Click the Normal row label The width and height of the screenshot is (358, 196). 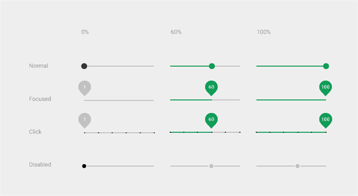[x=38, y=66]
